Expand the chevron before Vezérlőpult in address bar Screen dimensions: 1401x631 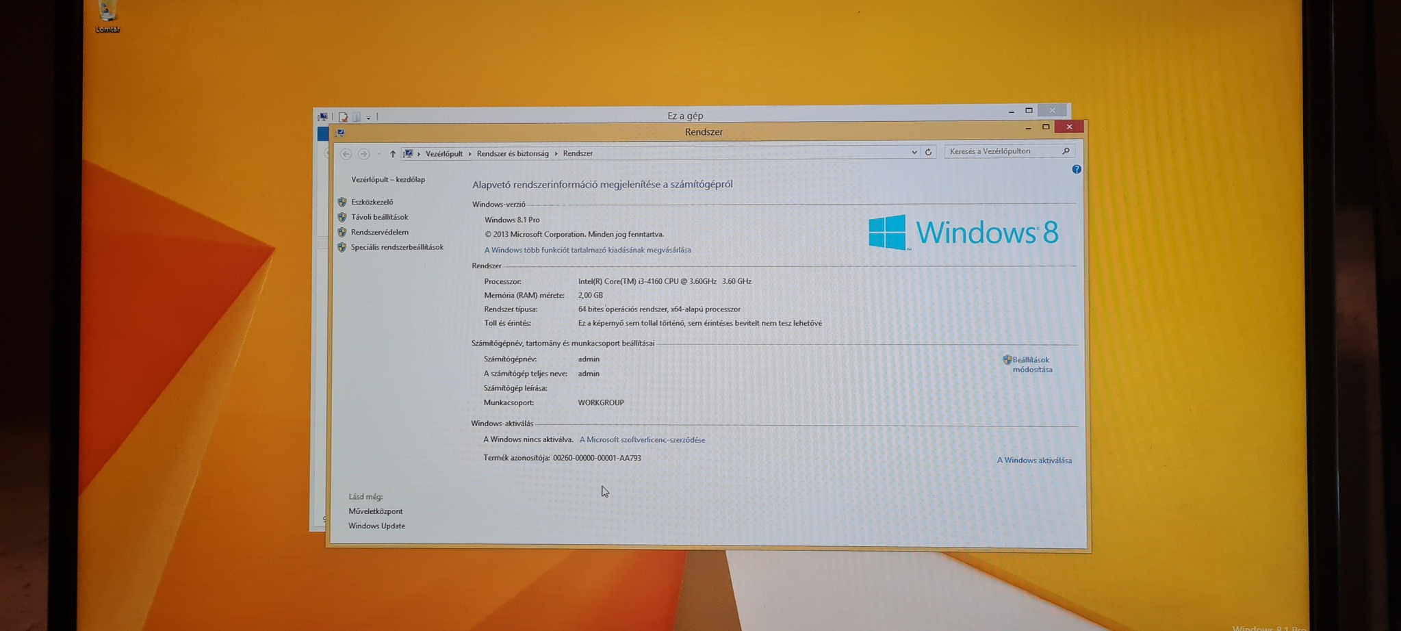(419, 154)
